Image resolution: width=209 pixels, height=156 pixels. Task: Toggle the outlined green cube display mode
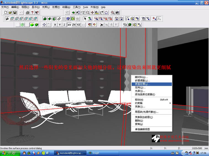(x=36, y=25)
